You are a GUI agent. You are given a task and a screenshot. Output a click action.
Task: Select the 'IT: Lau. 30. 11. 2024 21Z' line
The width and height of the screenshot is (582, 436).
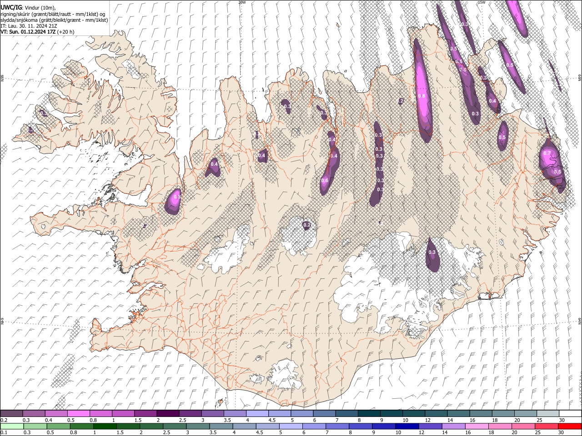pyautogui.click(x=29, y=26)
